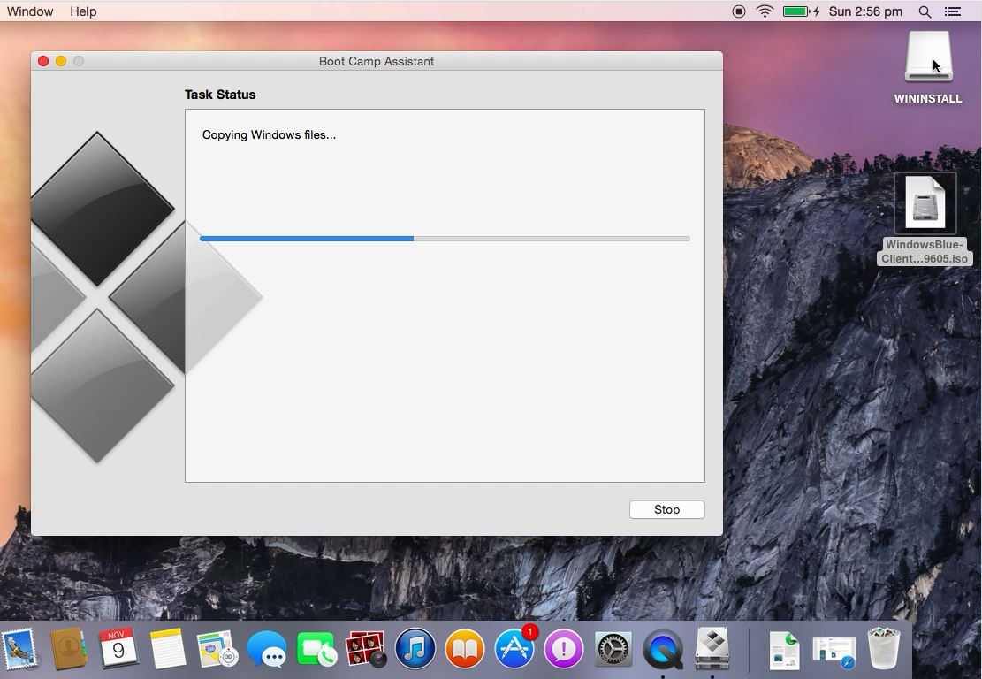This screenshot has height=679, width=982.
Task: Click the copying progress bar
Action: point(445,239)
